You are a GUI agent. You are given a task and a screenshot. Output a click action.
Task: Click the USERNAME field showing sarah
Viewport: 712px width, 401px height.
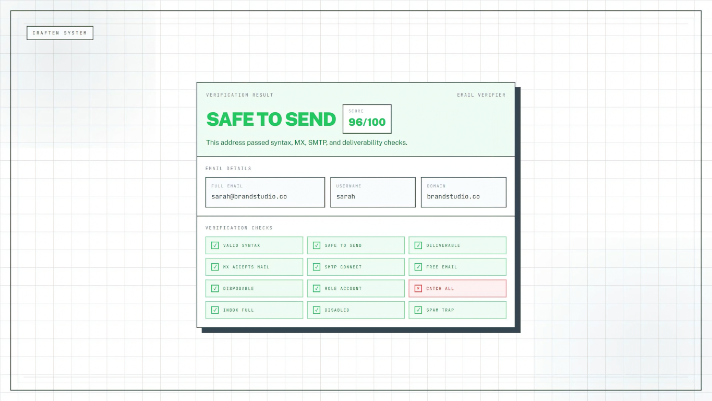[x=372, y=192]
